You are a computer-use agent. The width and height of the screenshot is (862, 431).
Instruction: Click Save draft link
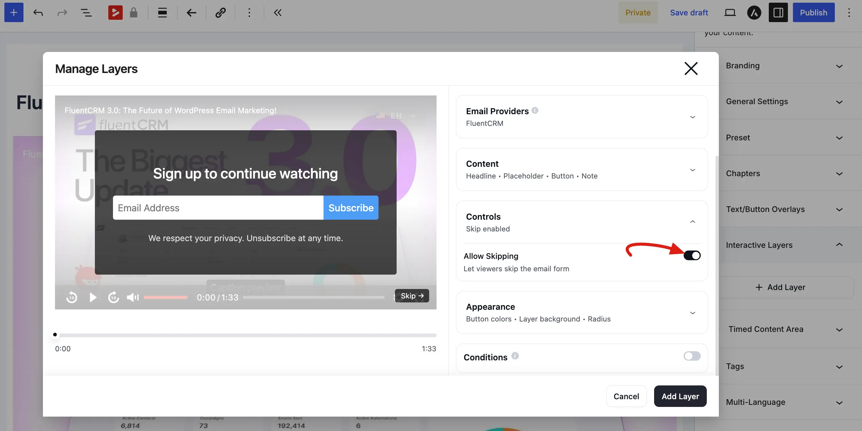689,13
